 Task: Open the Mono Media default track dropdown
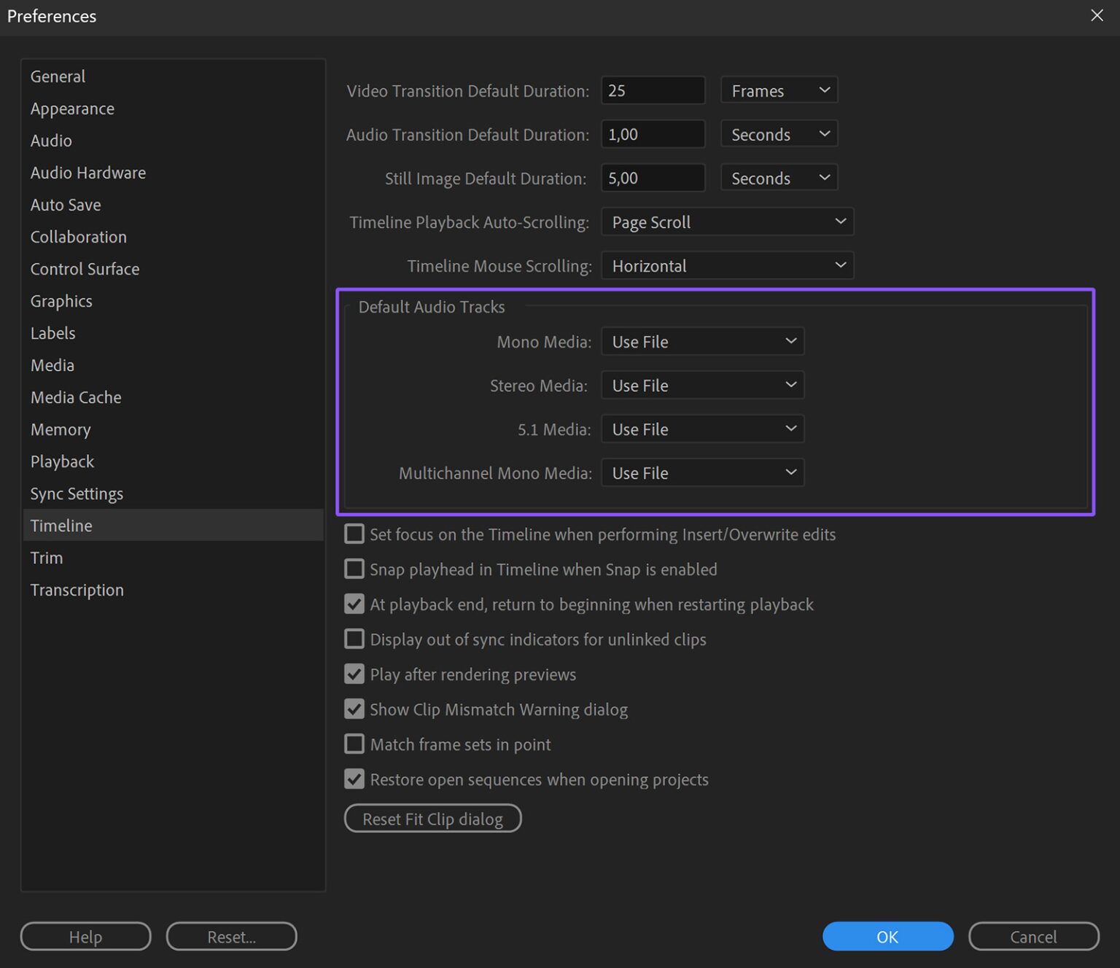coord(702,341)
